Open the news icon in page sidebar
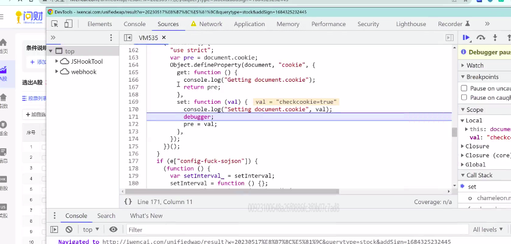The width and height of the screenshot is (511, 244). click(3, 152)
